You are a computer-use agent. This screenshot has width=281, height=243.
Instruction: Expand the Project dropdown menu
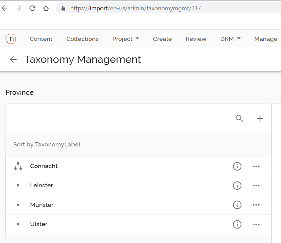point(126,39)
